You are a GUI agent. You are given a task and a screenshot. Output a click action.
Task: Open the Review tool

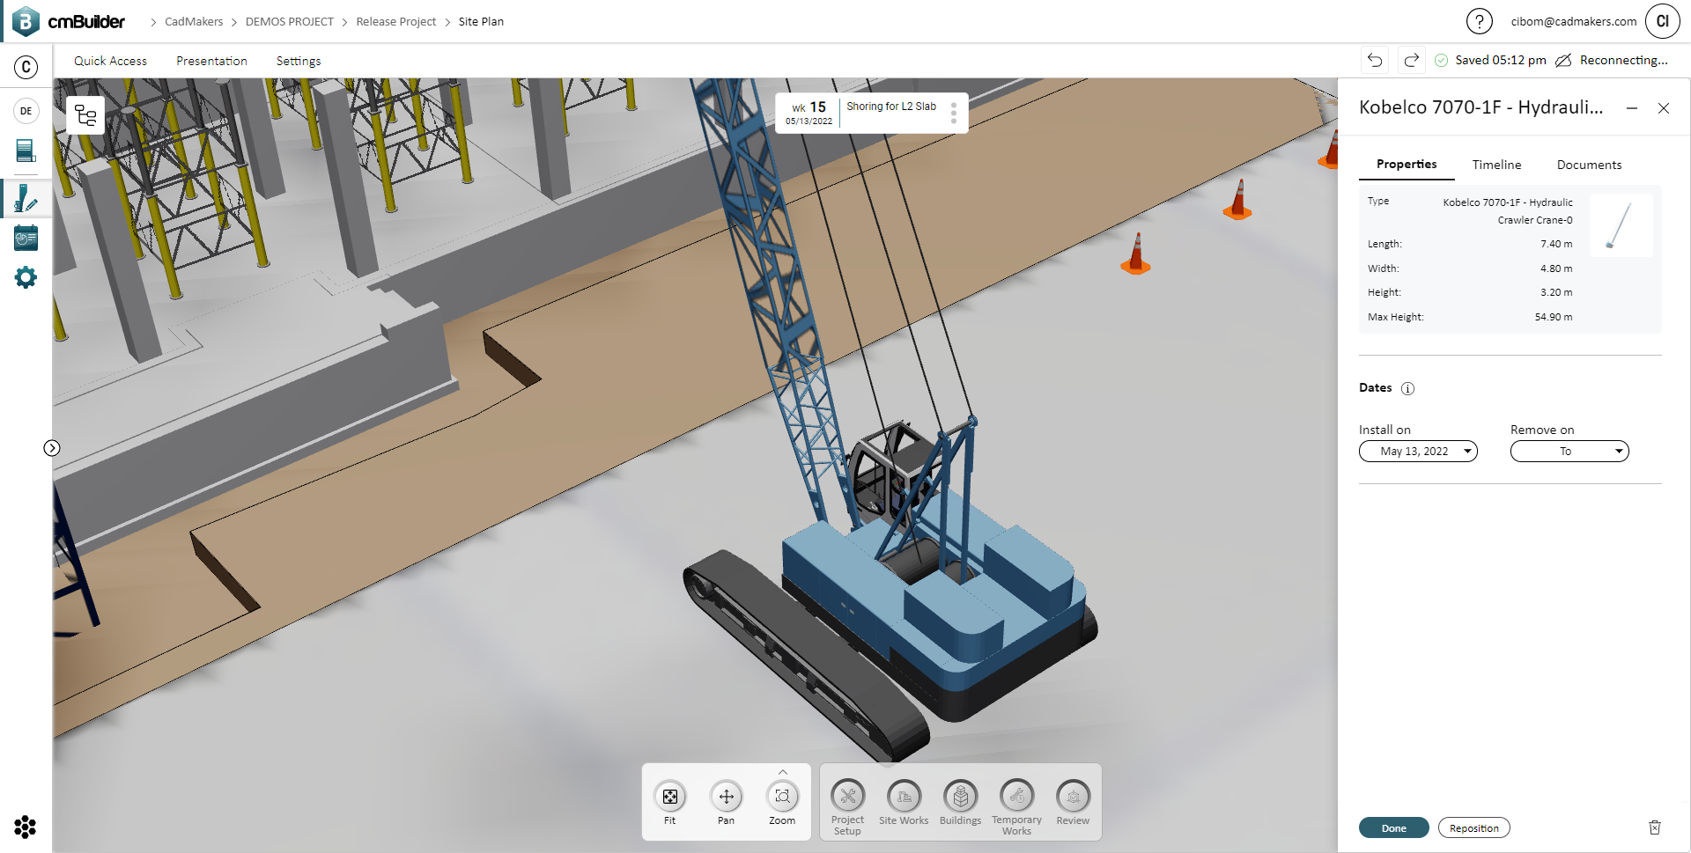coord(1074,797)
